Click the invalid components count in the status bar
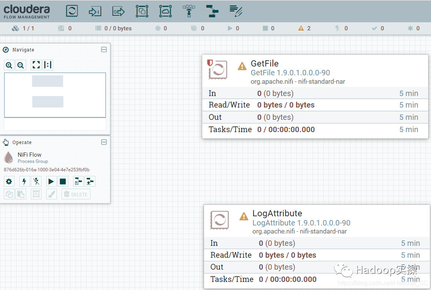 point(304,28)
